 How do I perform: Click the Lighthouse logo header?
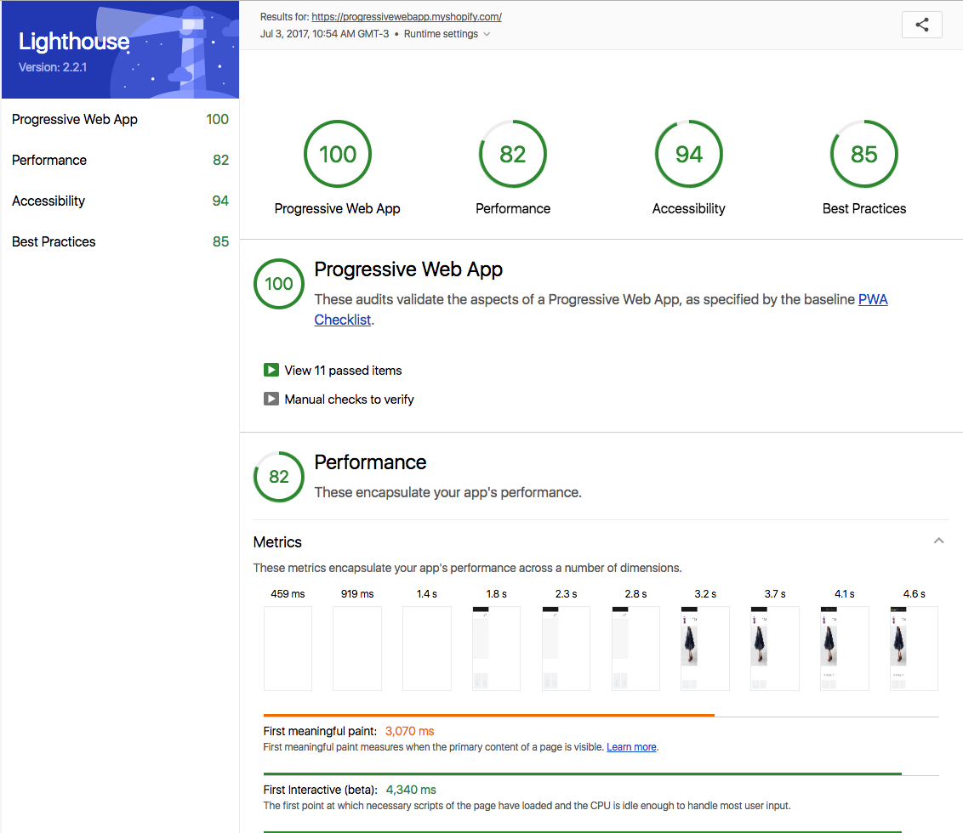(x=121, y=49)
